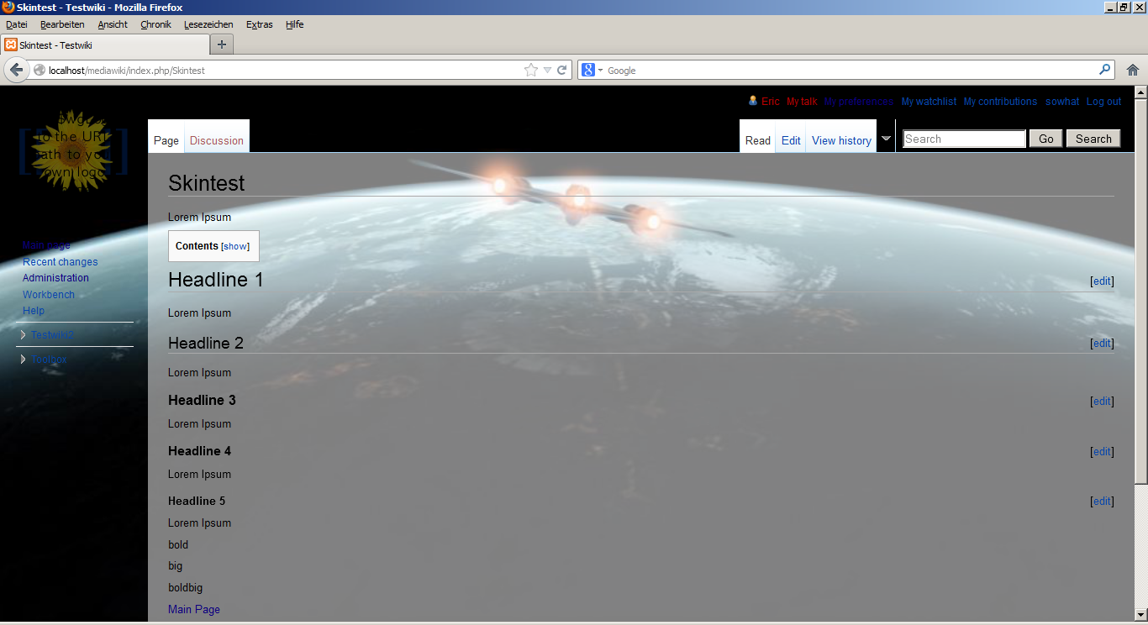Switch to the Discussion tab

click(x=217, y=140)
